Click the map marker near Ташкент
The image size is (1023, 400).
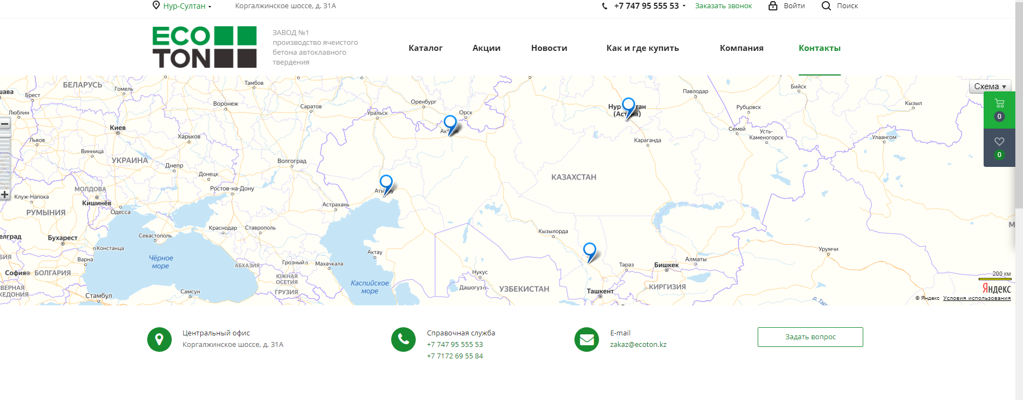[590, 252]
